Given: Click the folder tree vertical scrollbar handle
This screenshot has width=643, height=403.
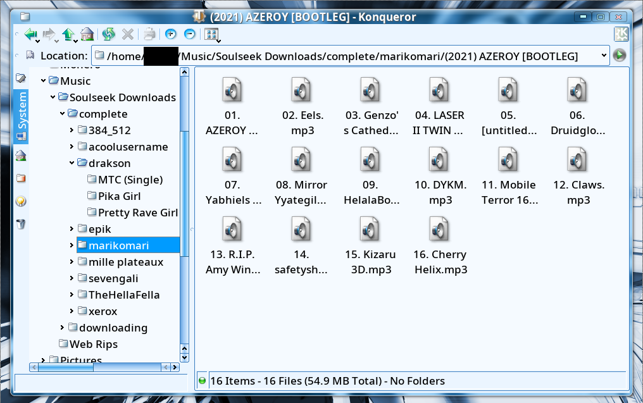Looking at the screenshot, I should click(185, 193).
